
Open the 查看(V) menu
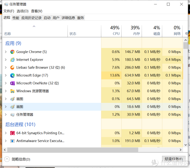(37, 11)
